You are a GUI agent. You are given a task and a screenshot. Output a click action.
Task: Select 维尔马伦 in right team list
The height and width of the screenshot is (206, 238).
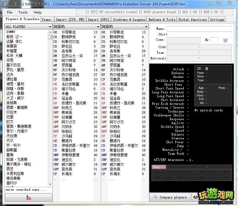click(117, 89)
